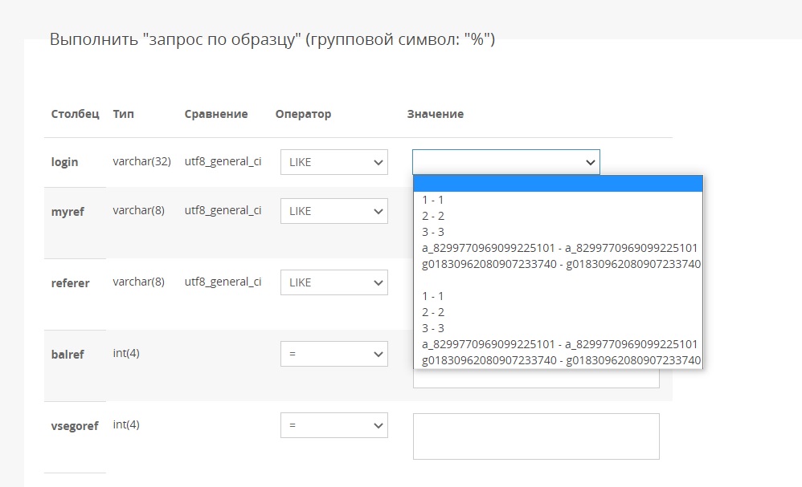This screenshot has width=802, height=487.
Task: Select '3 - 3' in the first option group
Action: [433, 232]
